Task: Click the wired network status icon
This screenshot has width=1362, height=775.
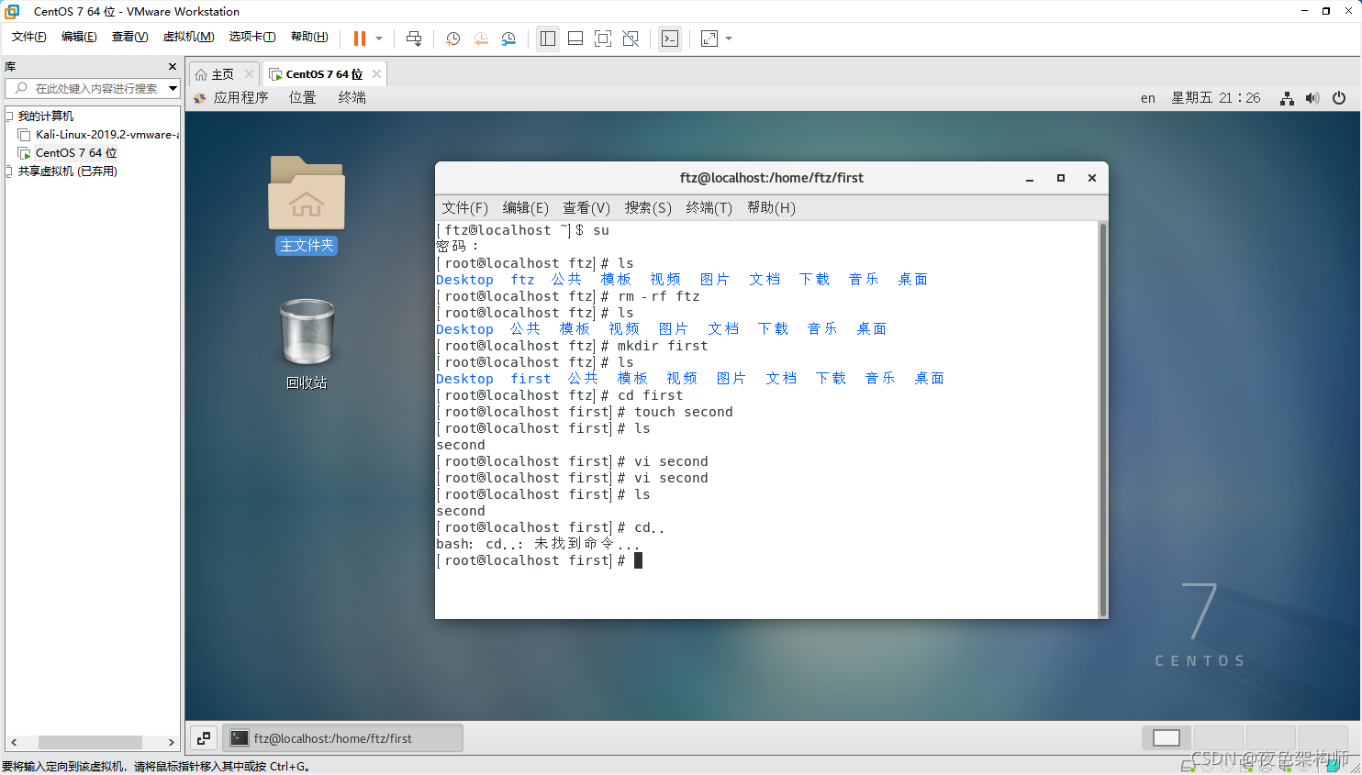Action: (1287, 98)
